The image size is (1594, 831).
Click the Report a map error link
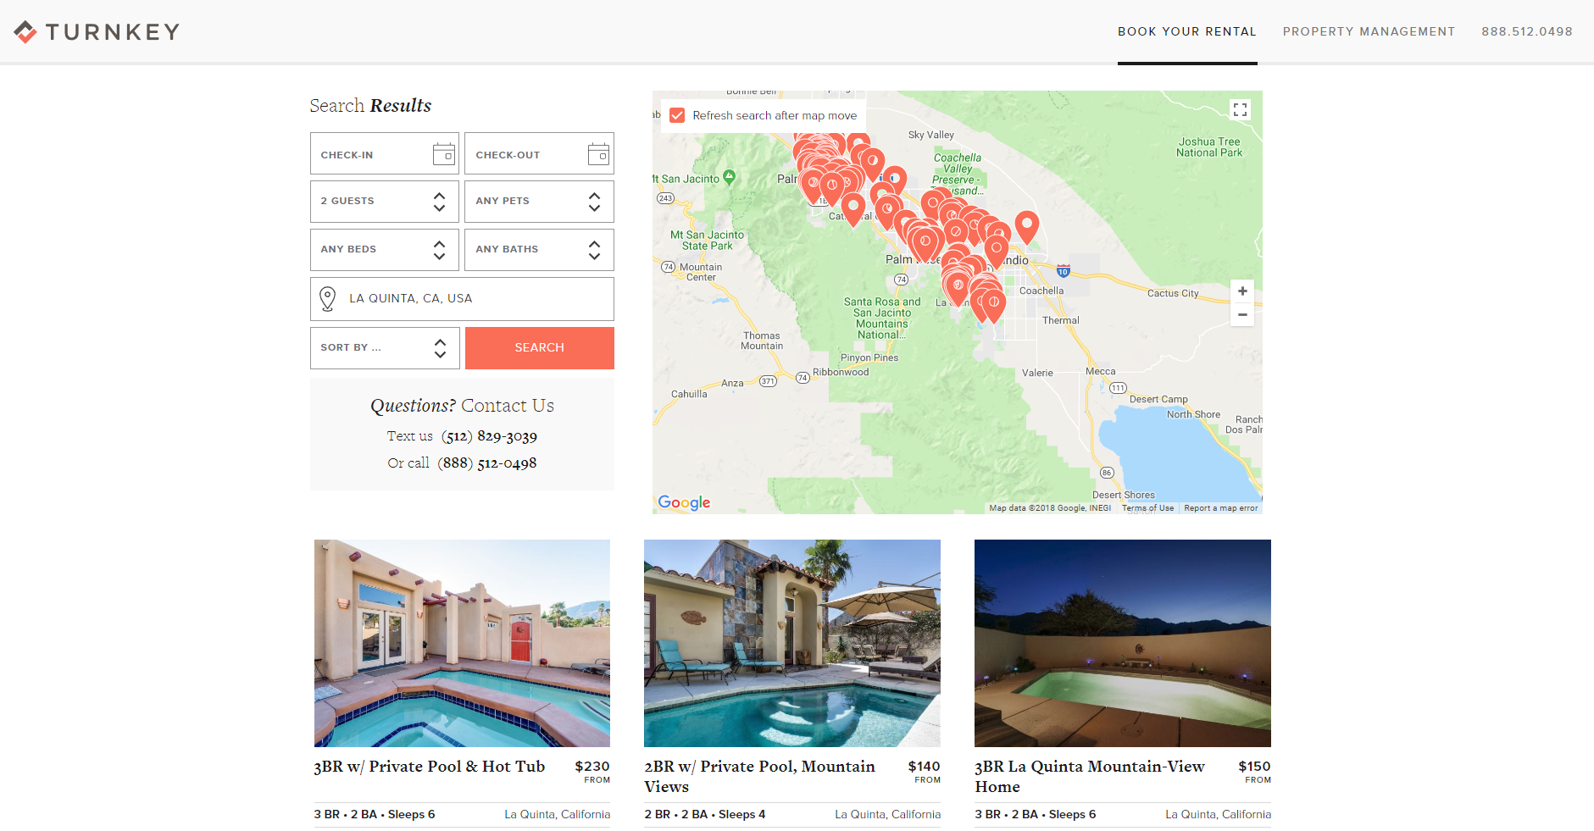1220,508
